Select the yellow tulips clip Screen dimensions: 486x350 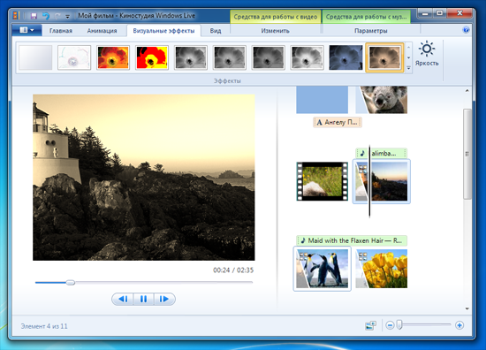(x=381, y=269)
